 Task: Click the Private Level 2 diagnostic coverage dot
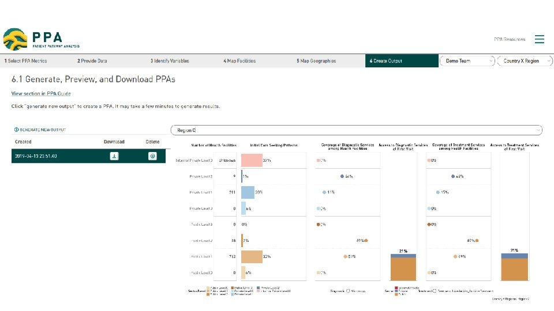coord(342,176)
